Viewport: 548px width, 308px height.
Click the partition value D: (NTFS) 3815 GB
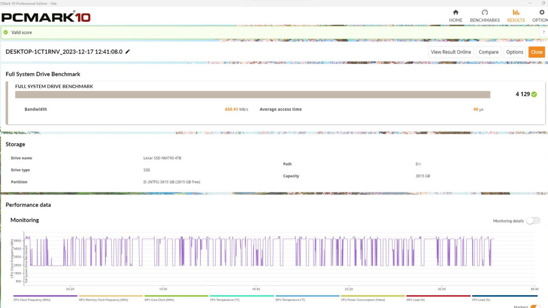[x=172, y=182]
